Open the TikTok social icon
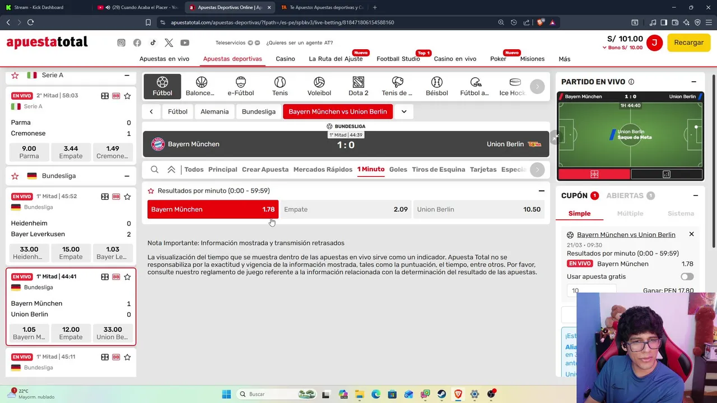 click(153, 43)
